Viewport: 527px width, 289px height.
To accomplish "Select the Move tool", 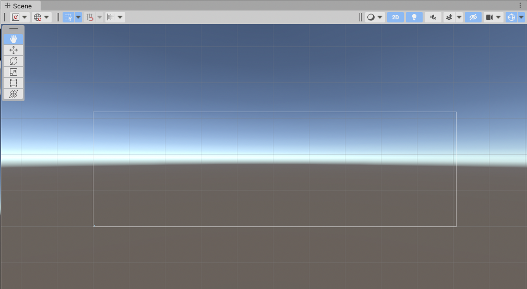I will click(14, 50).
